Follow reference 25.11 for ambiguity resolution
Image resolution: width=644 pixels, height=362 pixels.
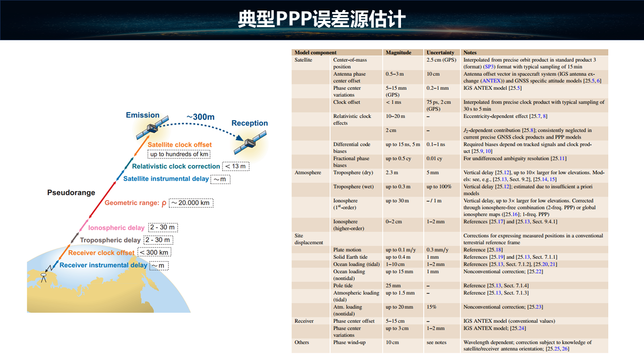point(558,158)
